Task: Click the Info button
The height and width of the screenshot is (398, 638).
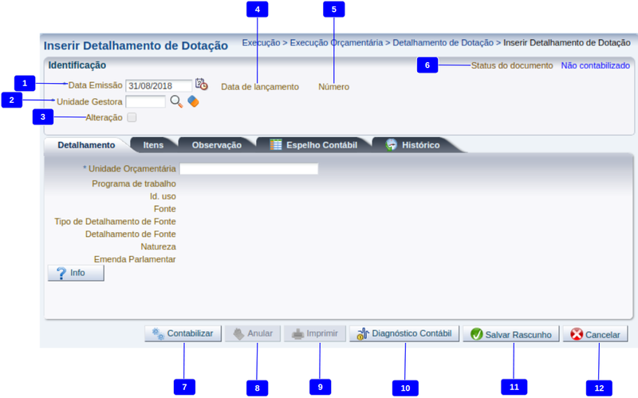Action: (76, 273)
